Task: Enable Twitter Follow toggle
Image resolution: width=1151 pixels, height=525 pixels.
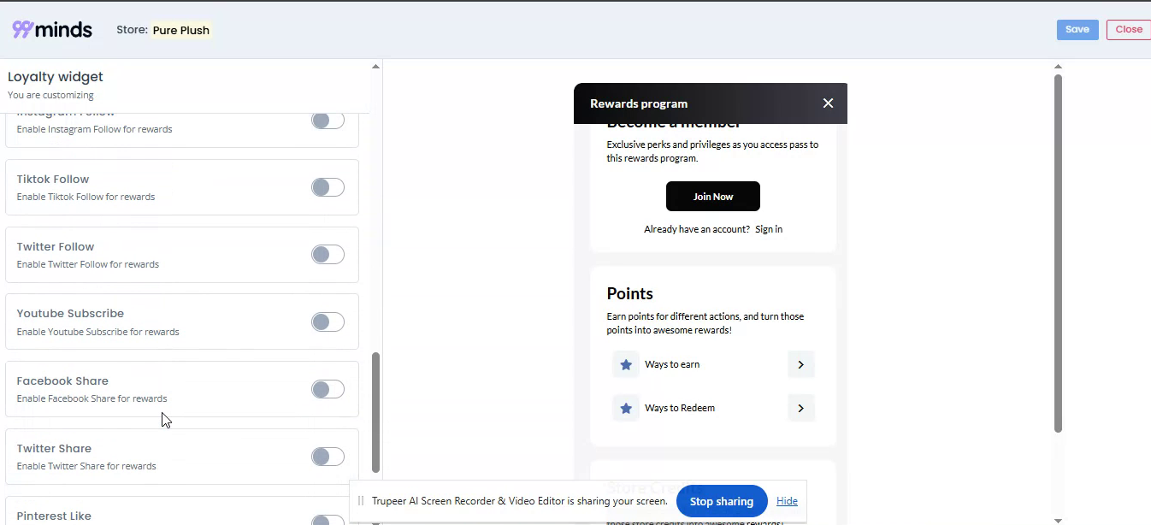Action: tap(328, 254)
